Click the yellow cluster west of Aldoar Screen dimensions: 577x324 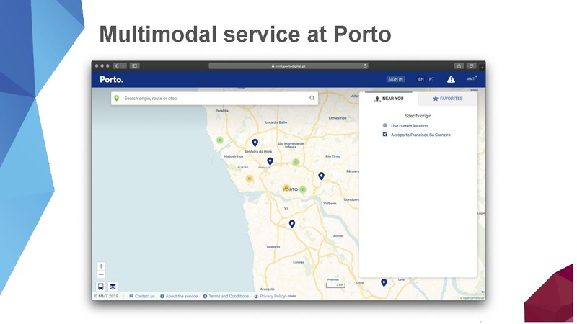(x=249, y=179)
